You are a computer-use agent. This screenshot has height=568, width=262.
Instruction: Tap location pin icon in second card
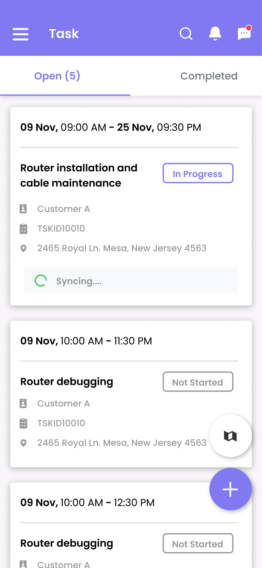pyautogui.click(x=23, y=443)
